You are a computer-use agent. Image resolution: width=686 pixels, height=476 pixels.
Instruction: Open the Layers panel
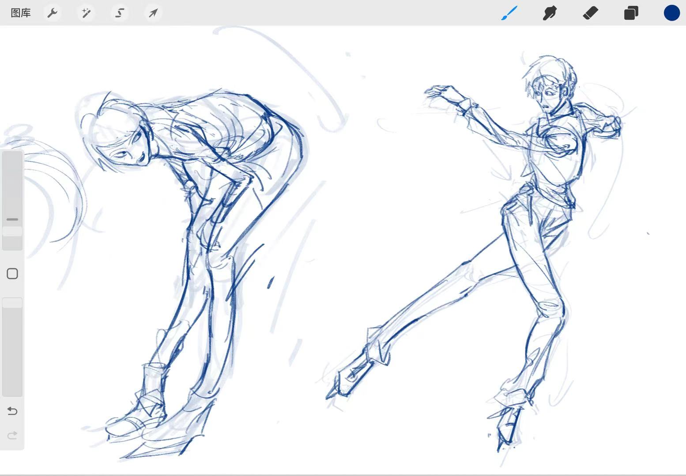[631, 13]
